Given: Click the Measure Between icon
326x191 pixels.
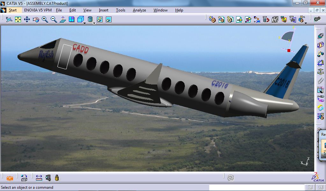Looking at the screenshot, I should (x=39, y=178).
